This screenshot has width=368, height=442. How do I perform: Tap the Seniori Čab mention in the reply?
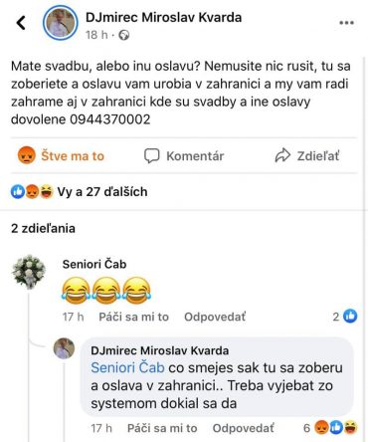127,367
